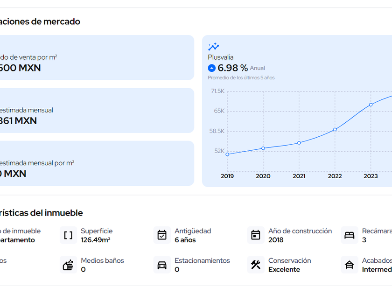
Task: Select the 2019 data point on chart
Action: click(x=227, y=154)
